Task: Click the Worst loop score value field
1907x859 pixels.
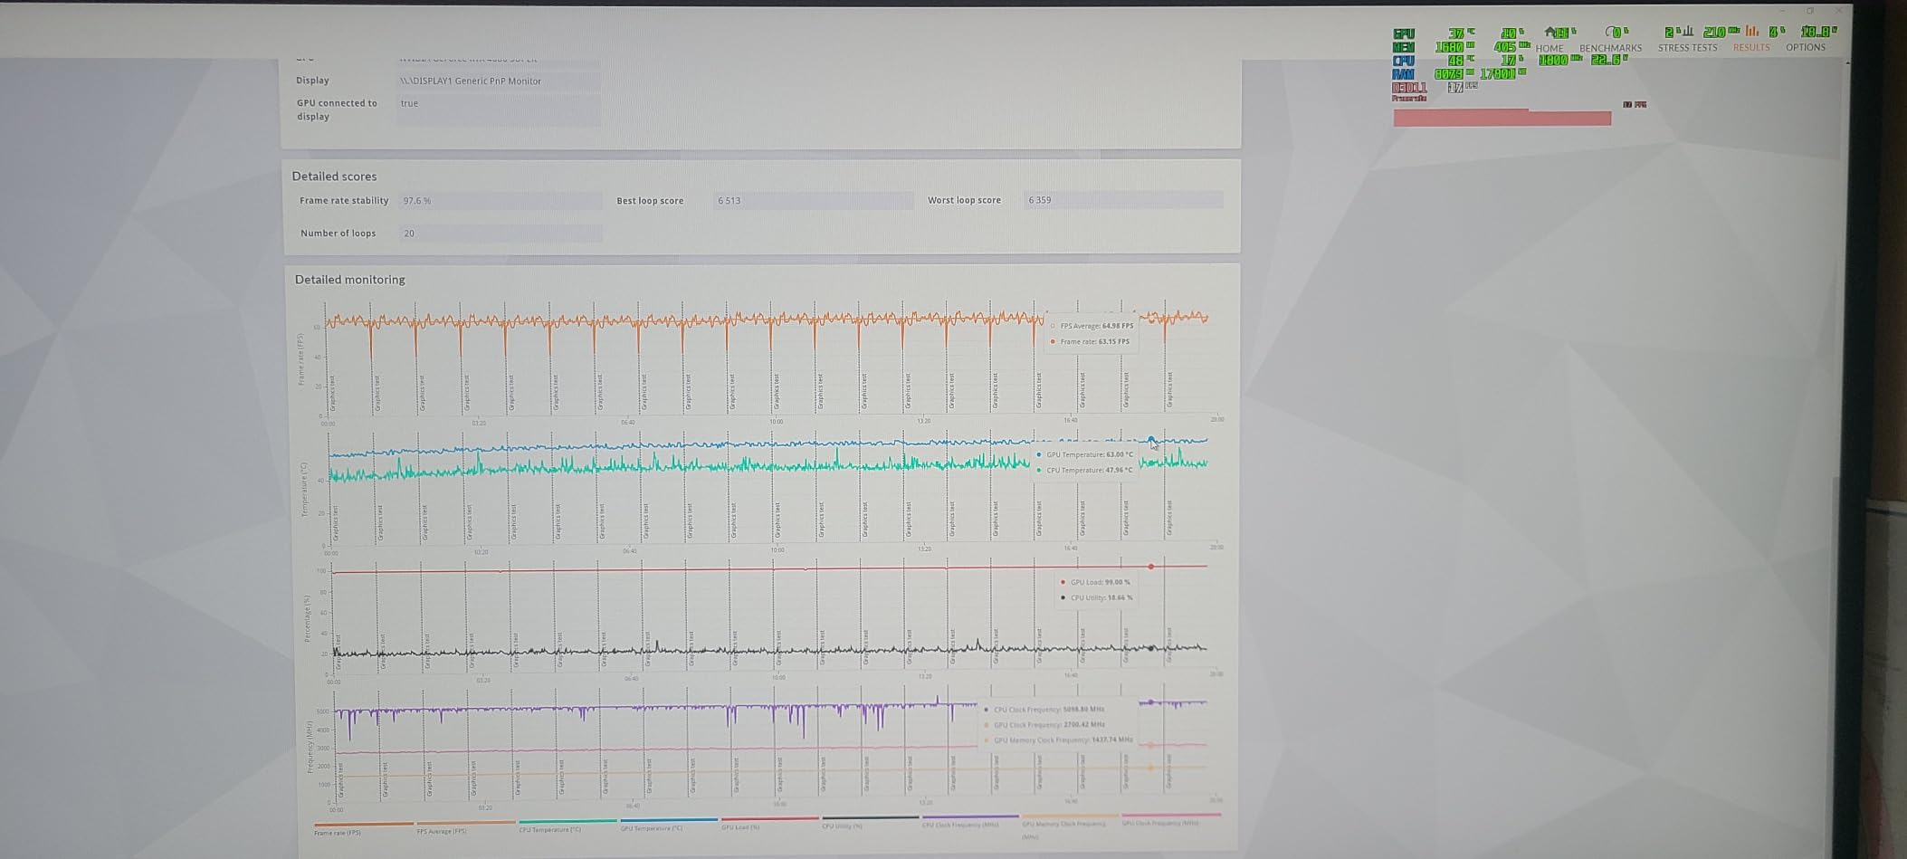Action: [1122, 200]
